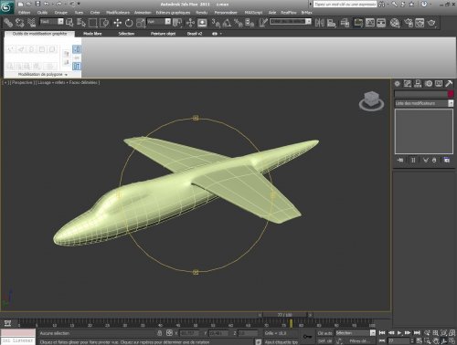Click the ViewCube in the viewport

pyautogui.click(x=371, y=100)
